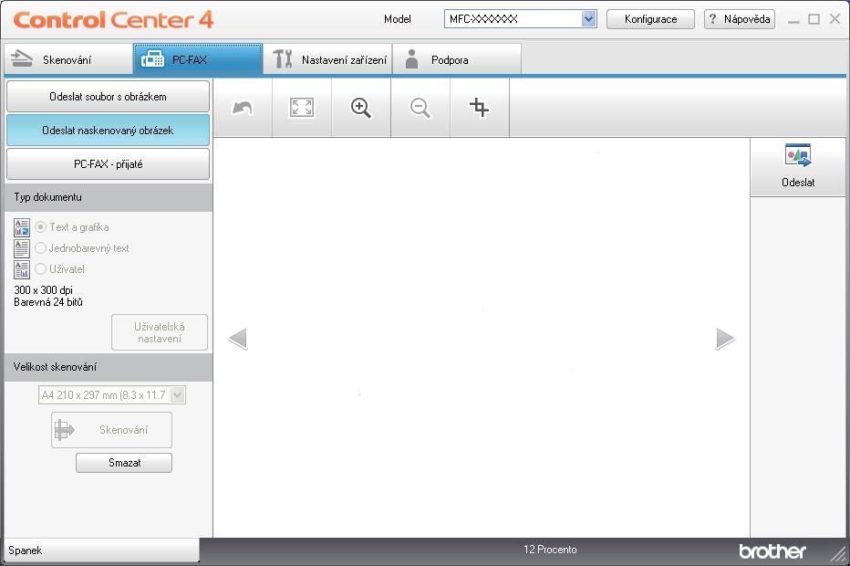Start scan with Skenování button
Image resolution: width=850 pixels, height=566 pixels.
[x=111, y=430]
